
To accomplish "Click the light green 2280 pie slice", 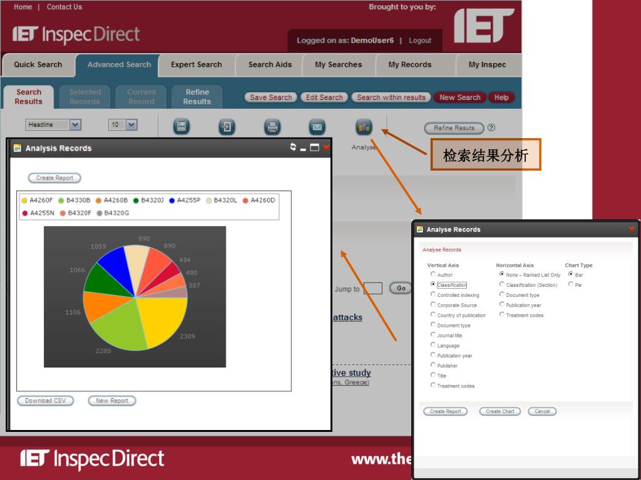I will 119,327.
